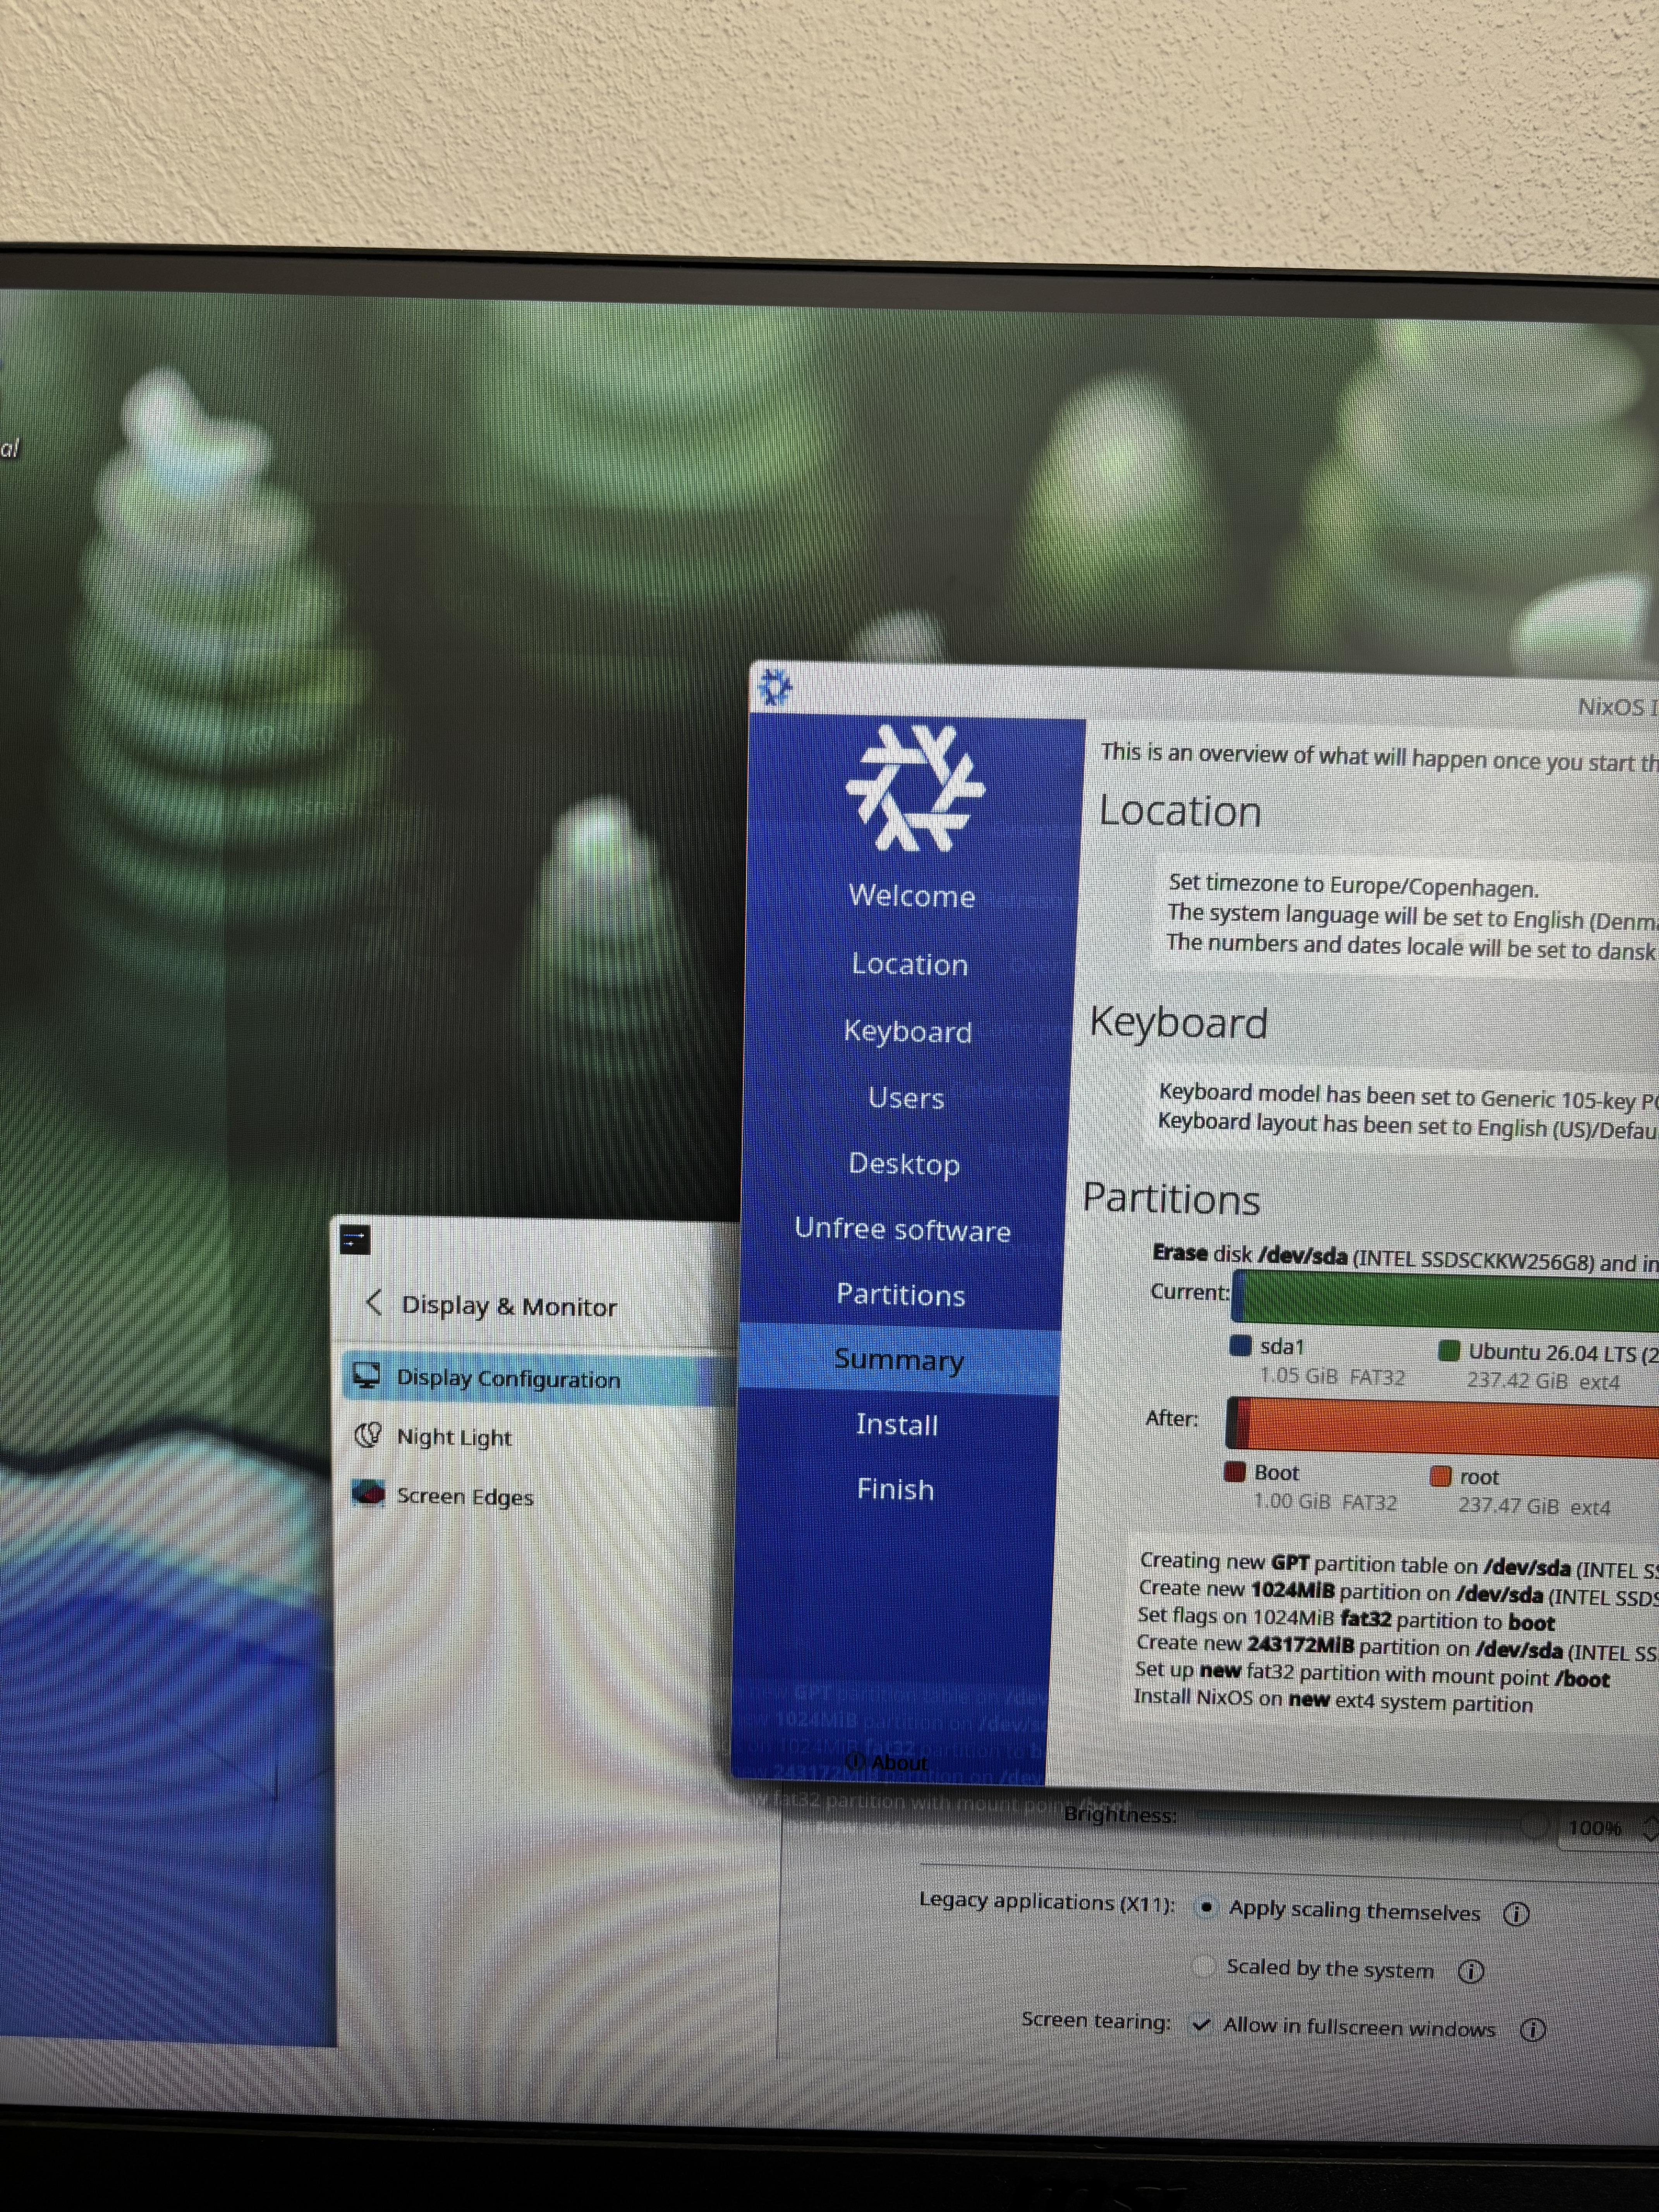Go back using the Display & Monitor chevron

(x=374, y=1302)
